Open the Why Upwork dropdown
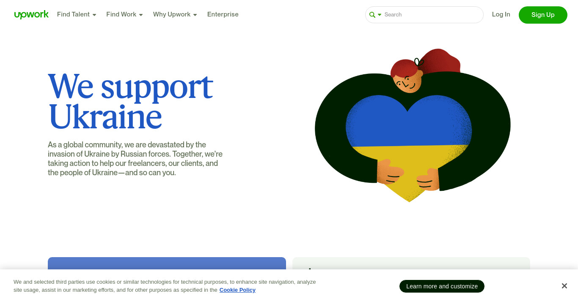Screen dimensions: 578x304 (175, 14)
